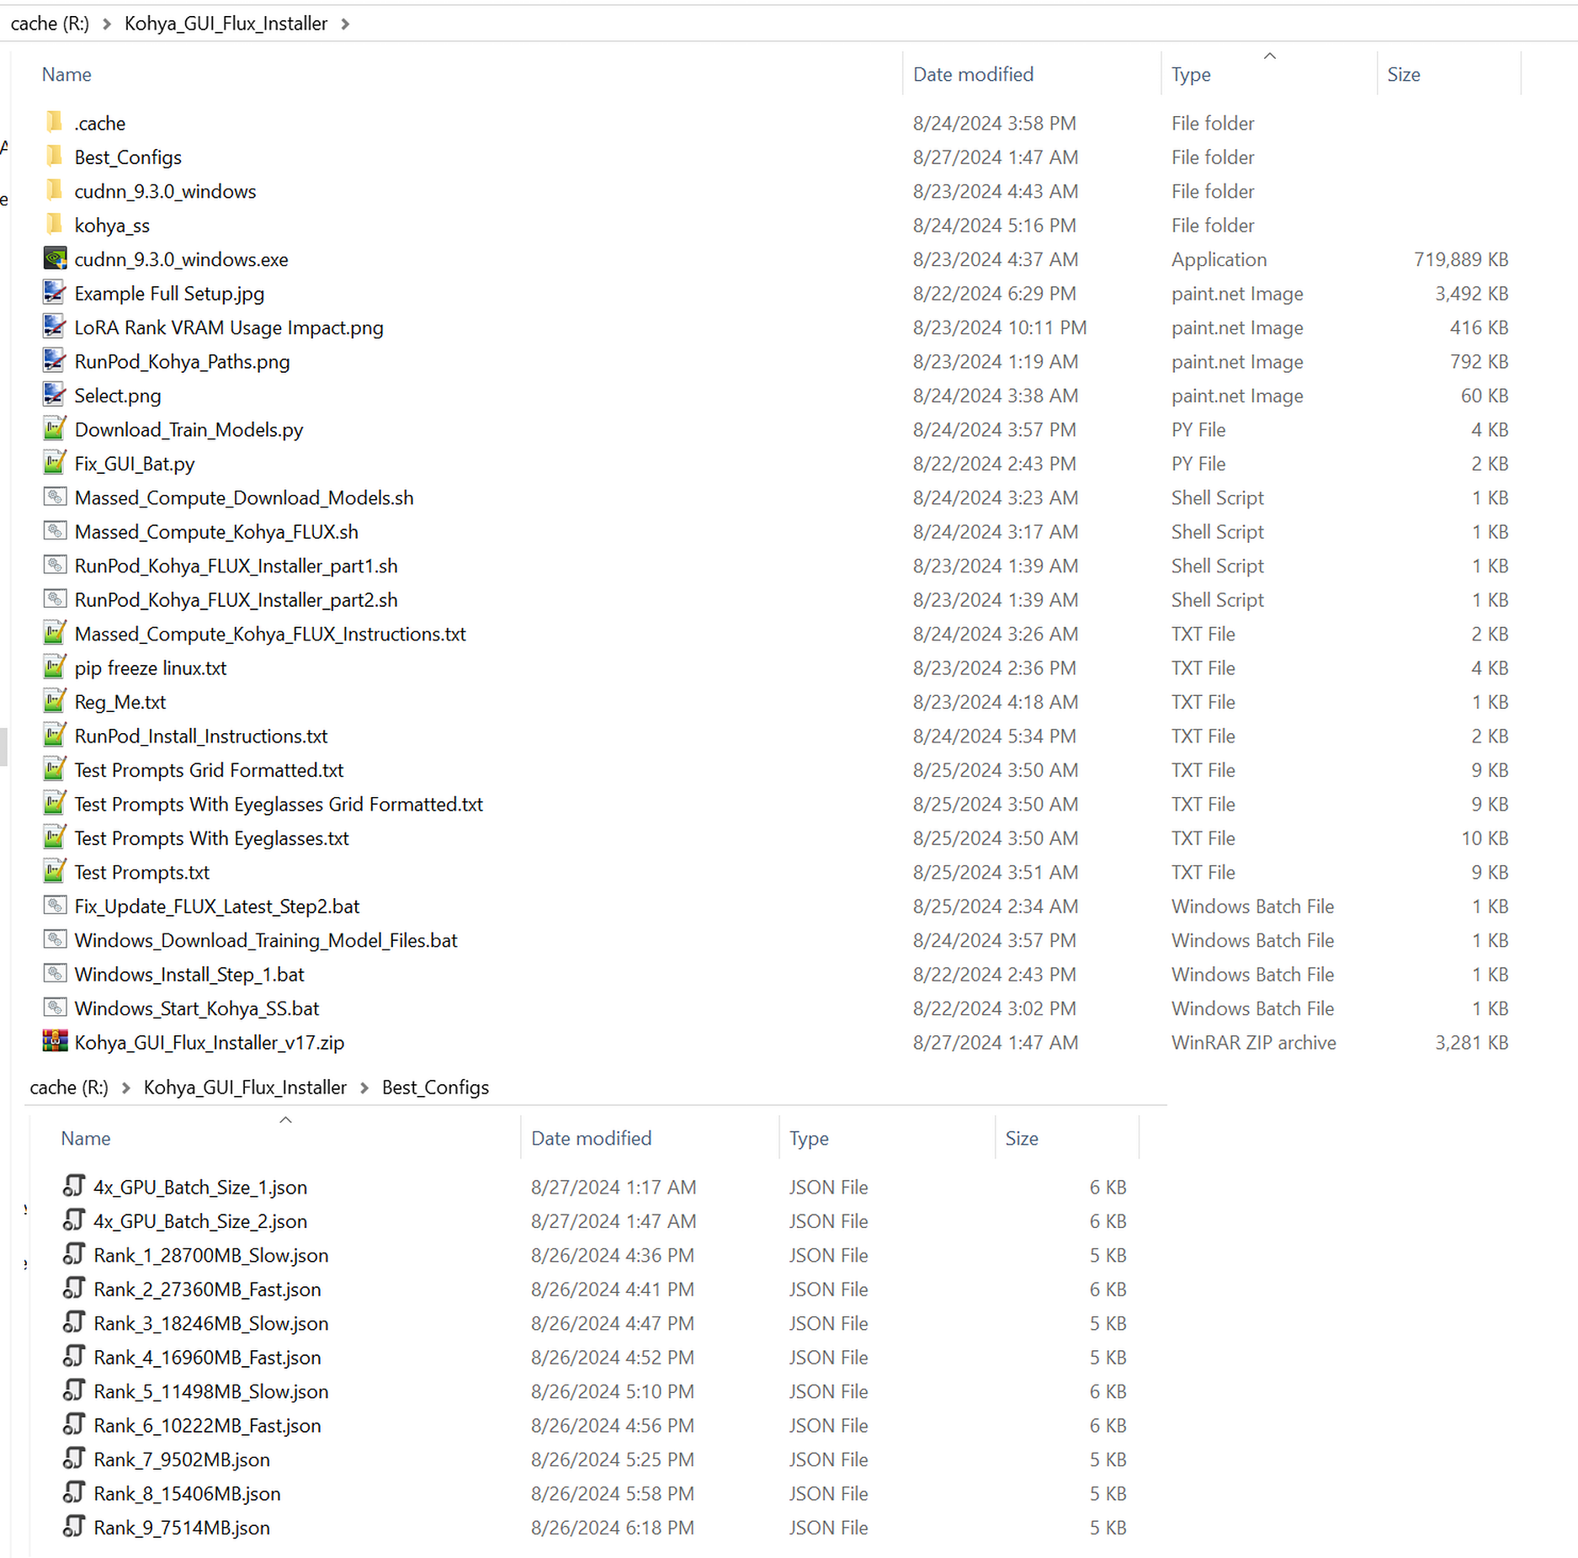Select Test Prompts With Eyeglasses Grid Formatted.txt
The image size is (1578, 1558).
tap(279, 804)
